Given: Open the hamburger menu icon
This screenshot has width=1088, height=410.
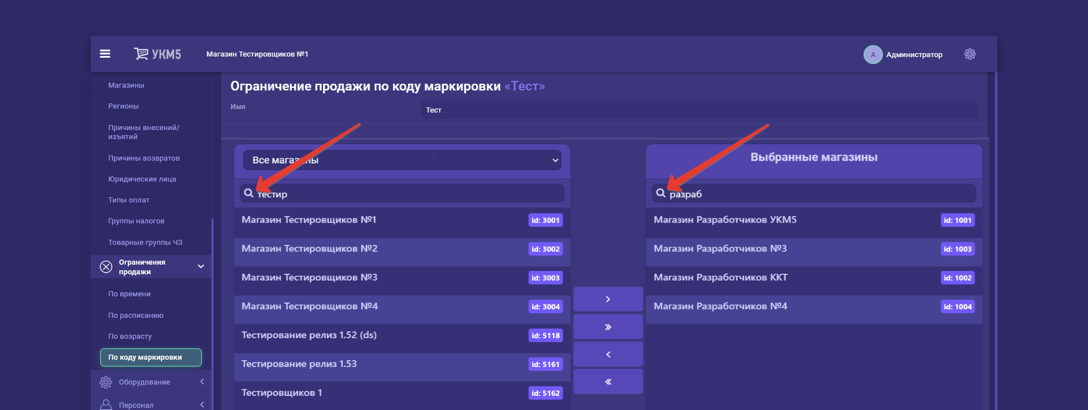Looking at the screenshot, I should 105,54.
